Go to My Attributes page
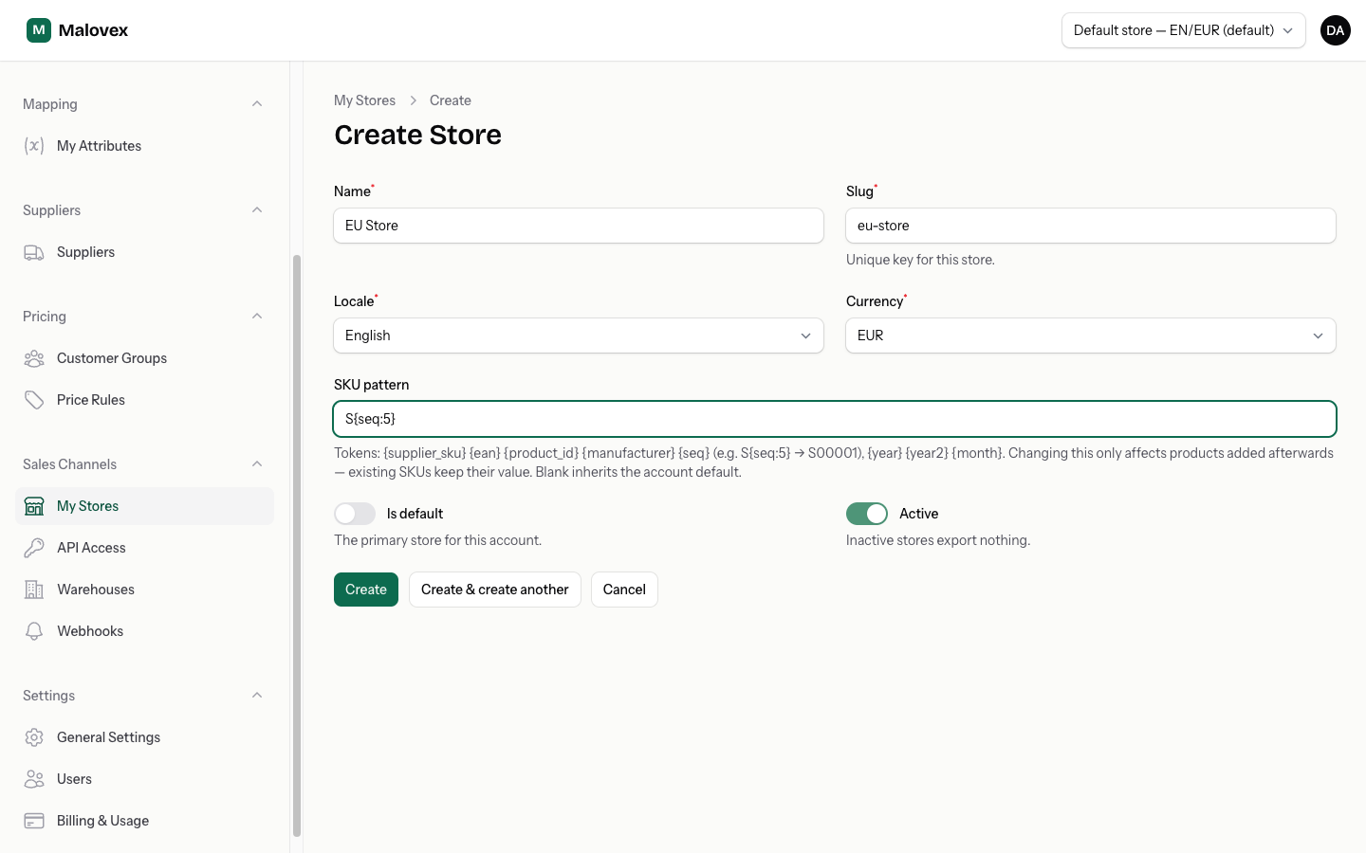 tap(145, 146)
